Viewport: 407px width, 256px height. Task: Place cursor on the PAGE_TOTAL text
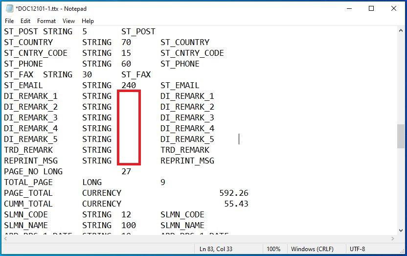pyautogui.click(x=28, y=193)
